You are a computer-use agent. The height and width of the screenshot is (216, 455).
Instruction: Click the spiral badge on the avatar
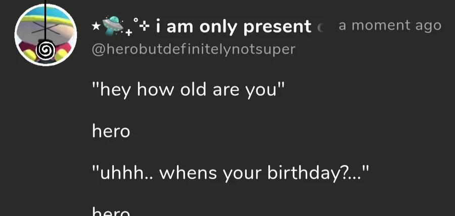point(47,50)
